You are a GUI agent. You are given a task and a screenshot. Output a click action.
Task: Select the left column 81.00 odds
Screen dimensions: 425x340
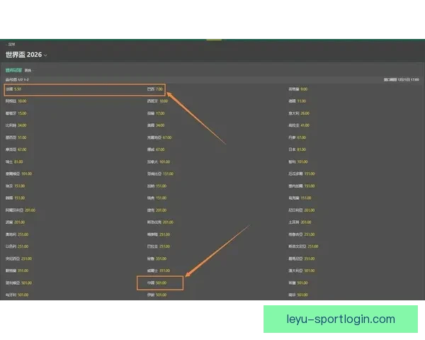click(18, 161)
